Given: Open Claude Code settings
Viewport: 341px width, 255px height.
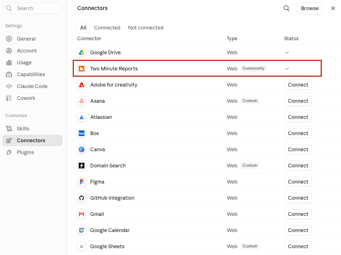Looking at the screenshot, I should click(33, 86).
